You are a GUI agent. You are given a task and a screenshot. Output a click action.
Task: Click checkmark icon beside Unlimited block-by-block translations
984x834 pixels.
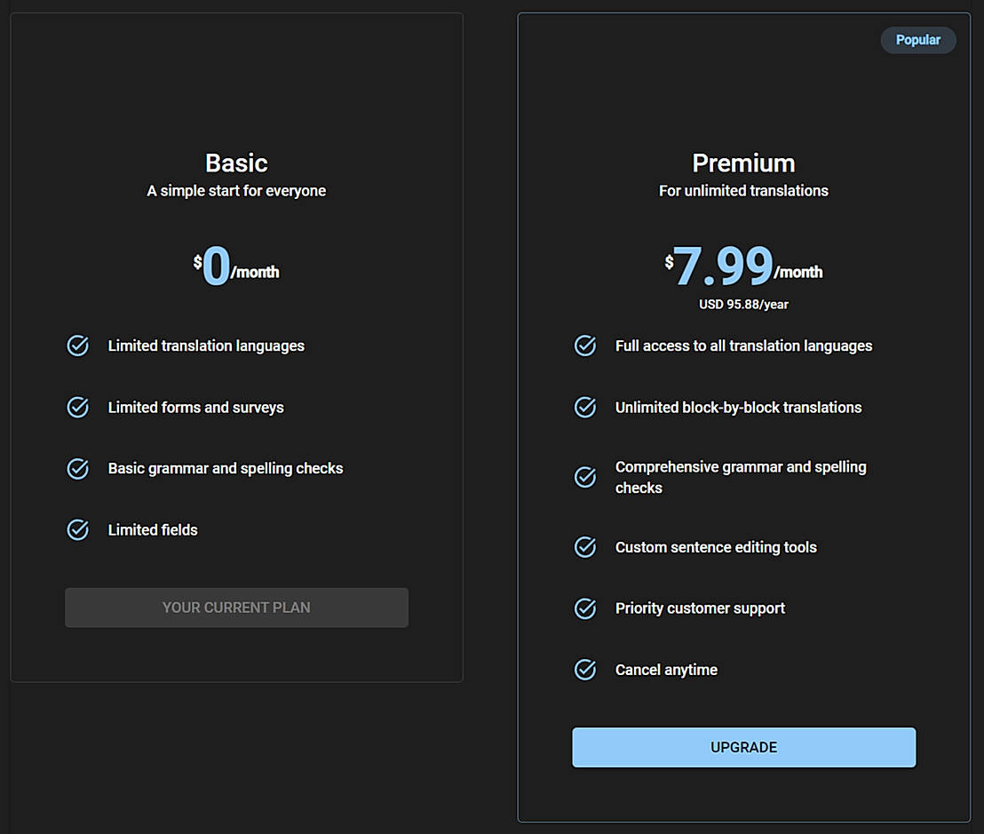pyautogui.click(x=585, y=408)
